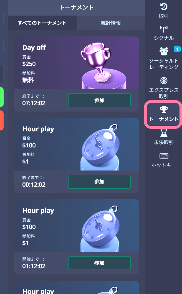Click the red button at left edge
Screen dimensions: 182x294
pyautogui.click(x=1, y=120)
